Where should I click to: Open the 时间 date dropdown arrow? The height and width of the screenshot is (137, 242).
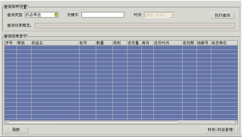[x=171, y=15]
